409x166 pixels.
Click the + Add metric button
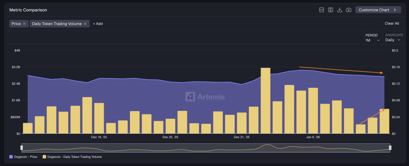(x=98, y=24)
